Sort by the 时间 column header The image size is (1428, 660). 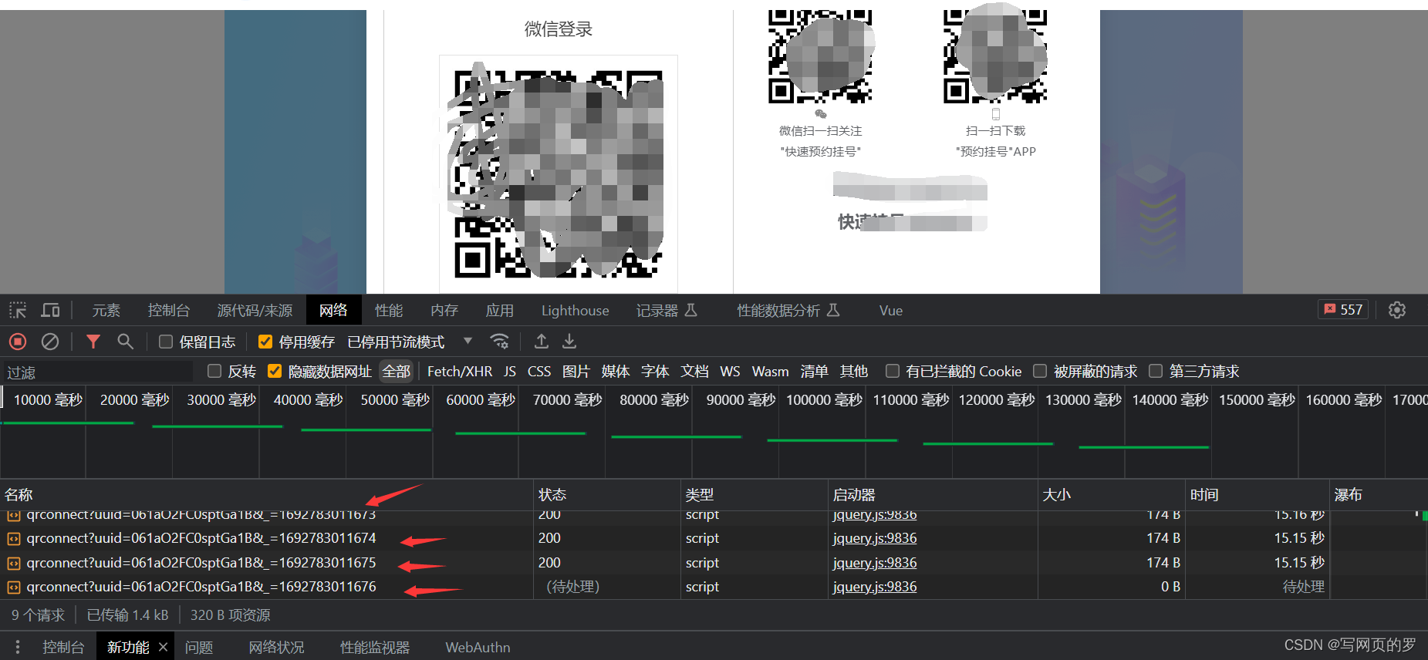coord(1257,495)
